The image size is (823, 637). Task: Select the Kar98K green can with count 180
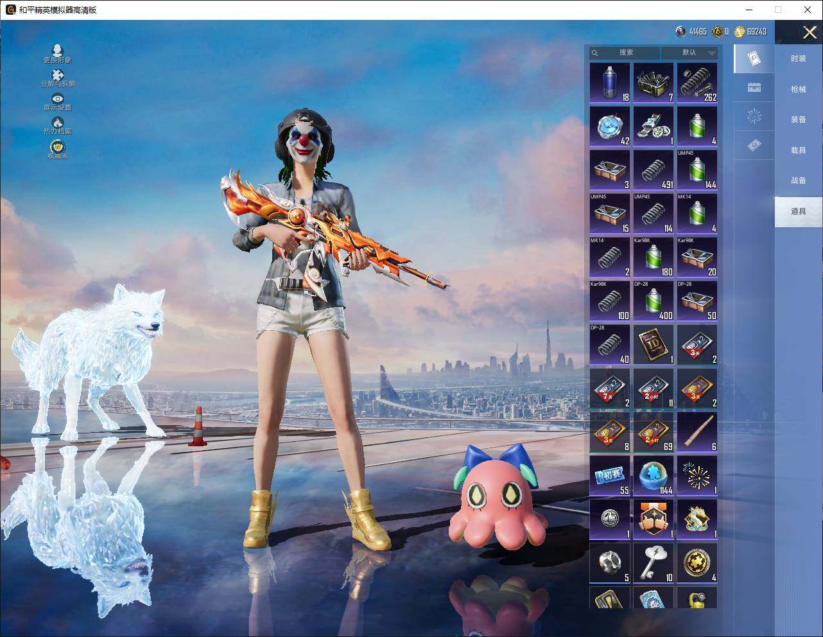pos(654,257)
